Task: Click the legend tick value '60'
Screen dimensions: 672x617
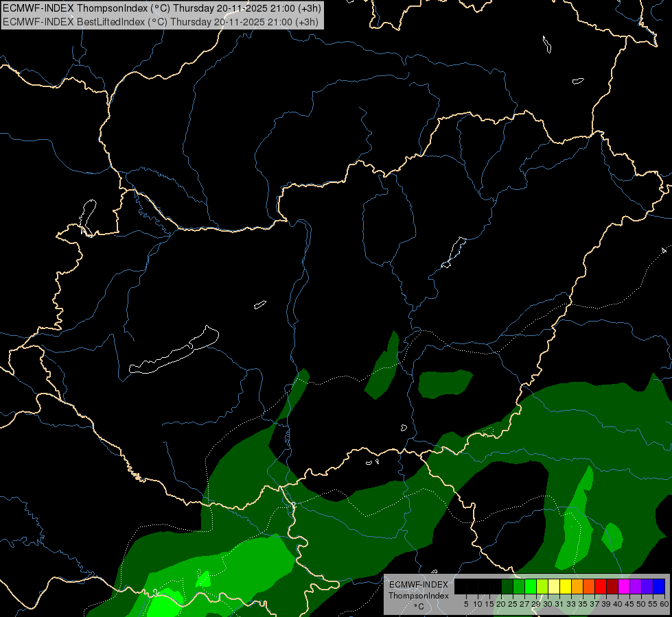Action: pyautogui.click(x=664, y=604)
